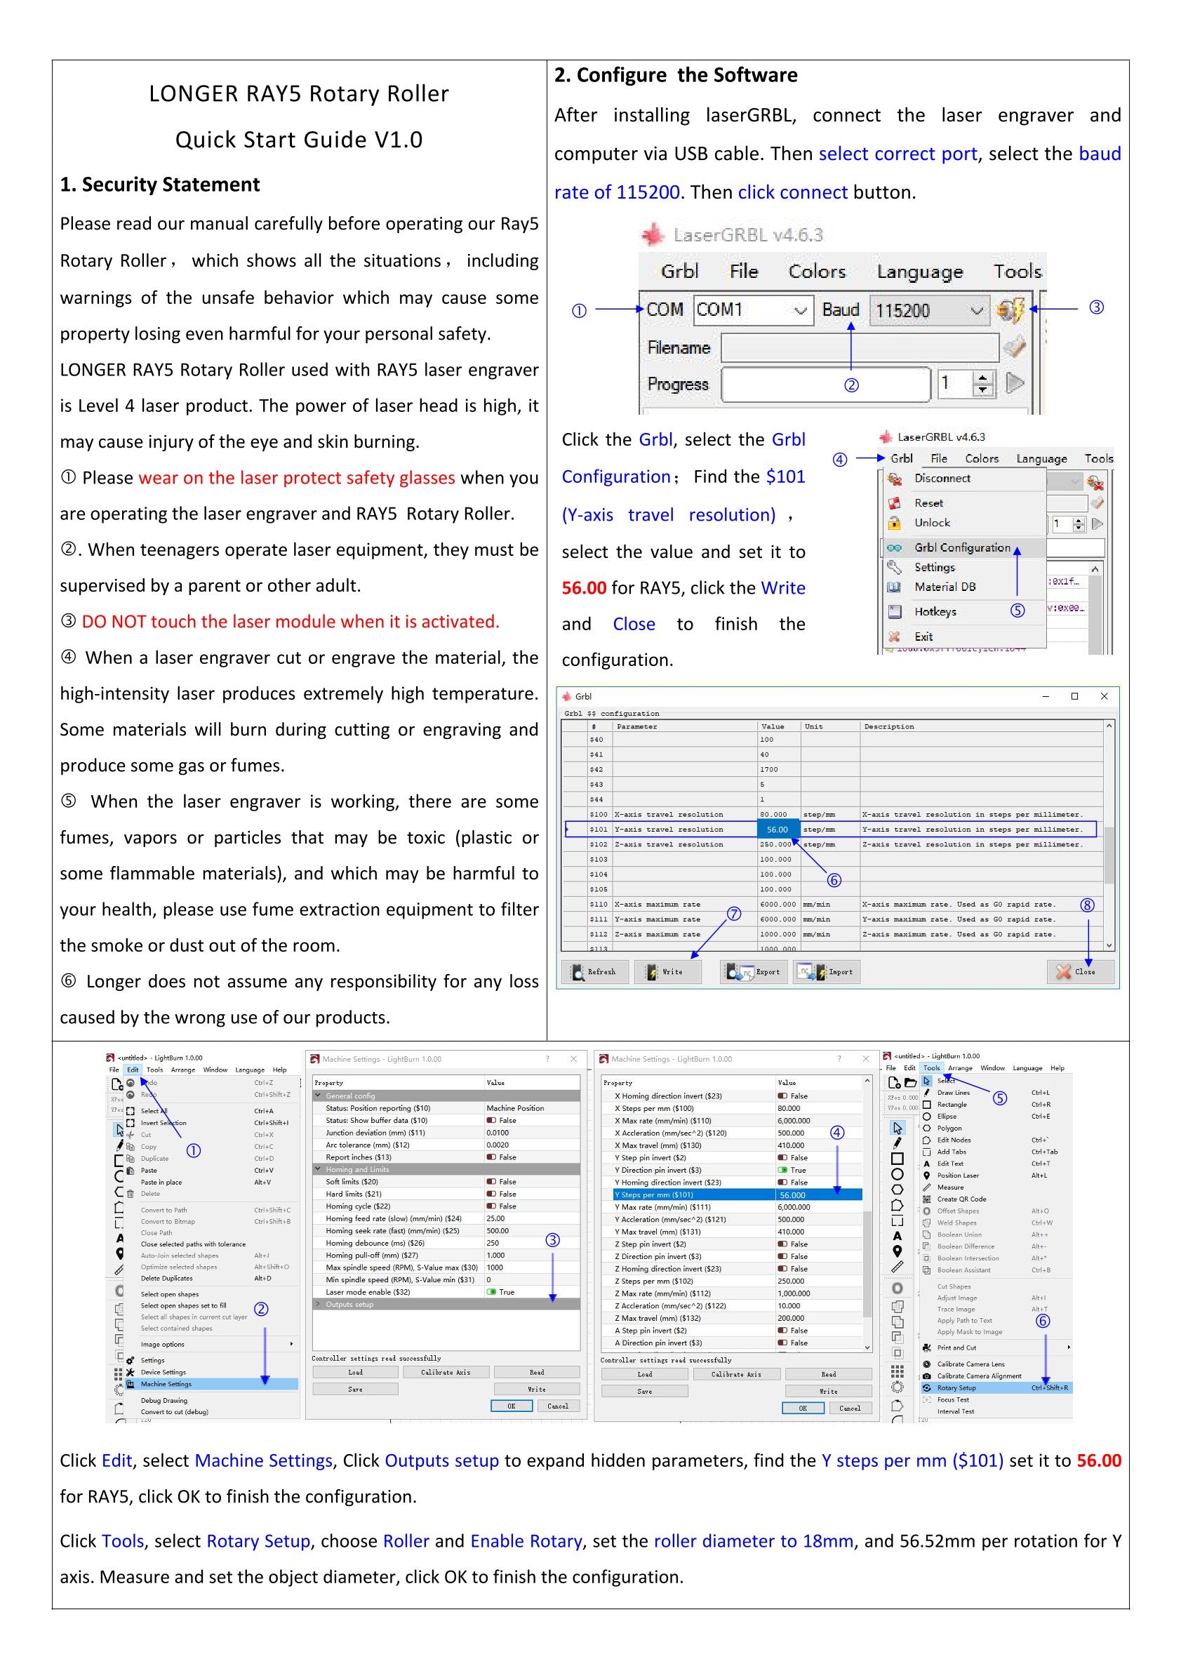
Task: Choose Rotary Setup in the LightBurn Tools menu
Action: (x=996, y=1388)
